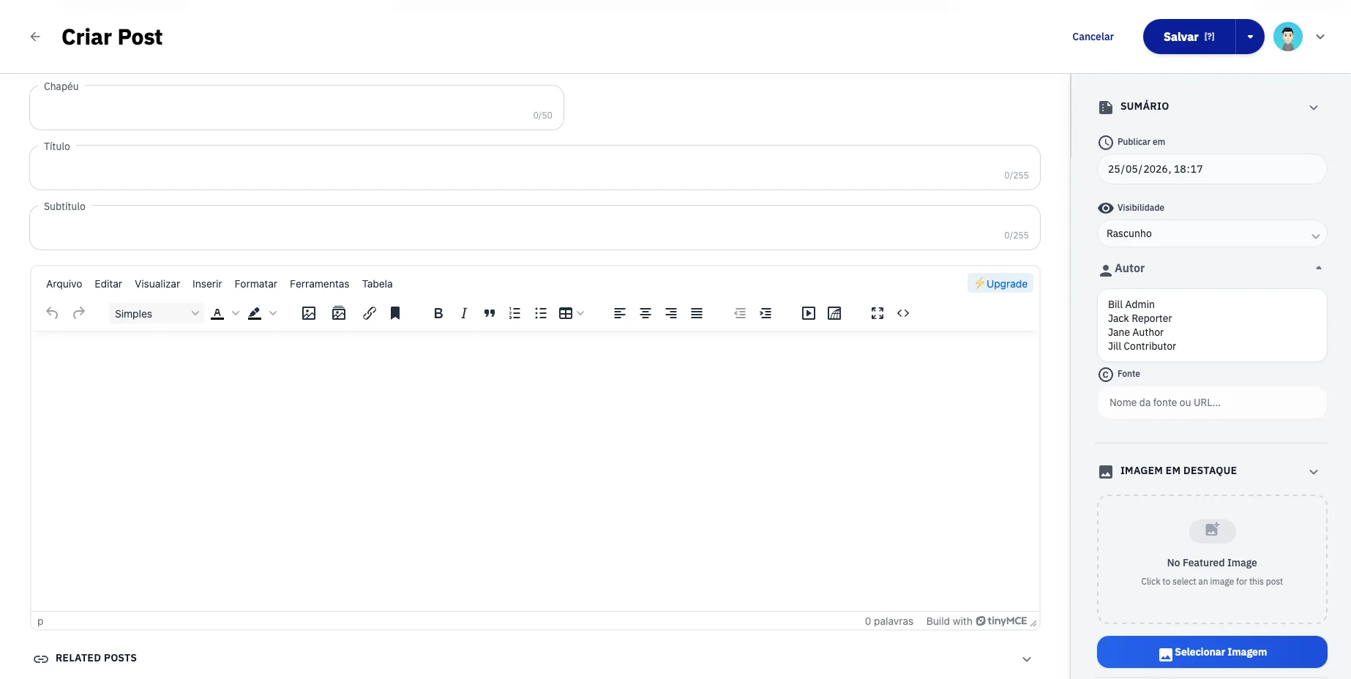The width and height of the screenshot is (1351, 679).
Task: Create a numbered list
Action: [515, 313]
